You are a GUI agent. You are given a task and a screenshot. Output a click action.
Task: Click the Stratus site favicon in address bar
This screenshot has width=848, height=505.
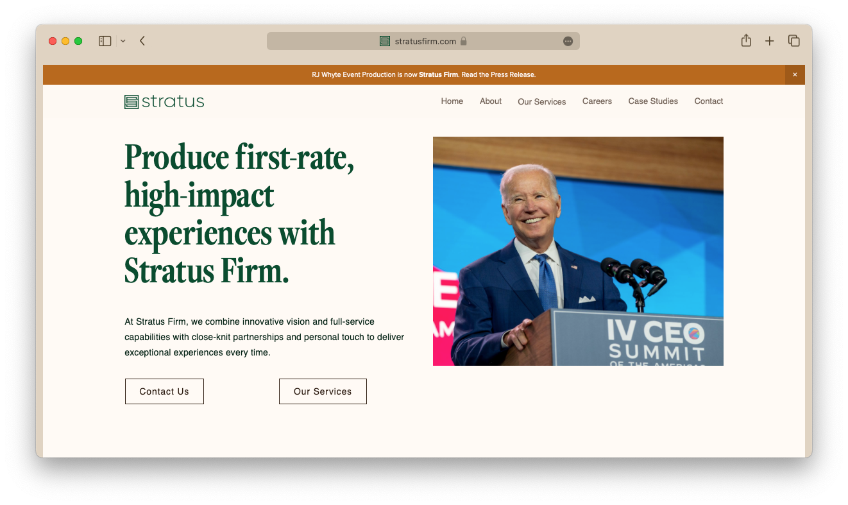385,41
